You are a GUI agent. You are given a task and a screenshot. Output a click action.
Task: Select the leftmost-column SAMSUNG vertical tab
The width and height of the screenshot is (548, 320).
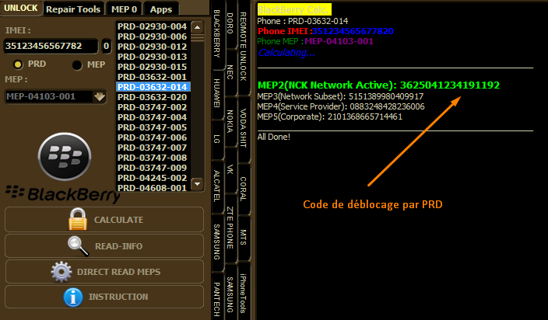pyautogui.click(x=216, y=242)
